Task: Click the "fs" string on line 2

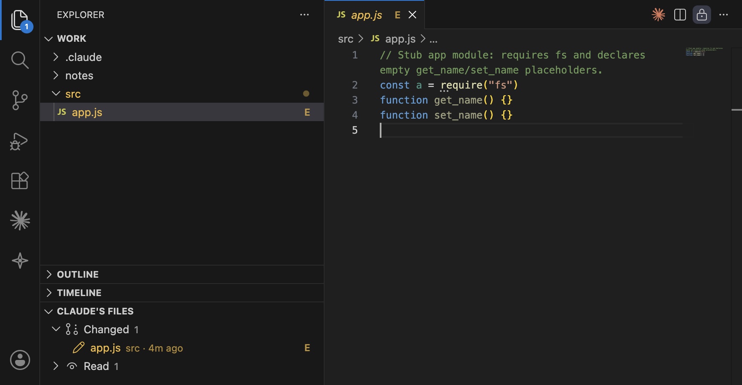Action: [x=501, y=85]
